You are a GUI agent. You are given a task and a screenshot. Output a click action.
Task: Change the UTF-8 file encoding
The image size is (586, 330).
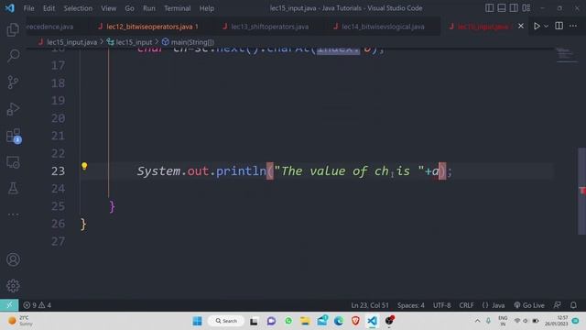[x=441, y=305]
